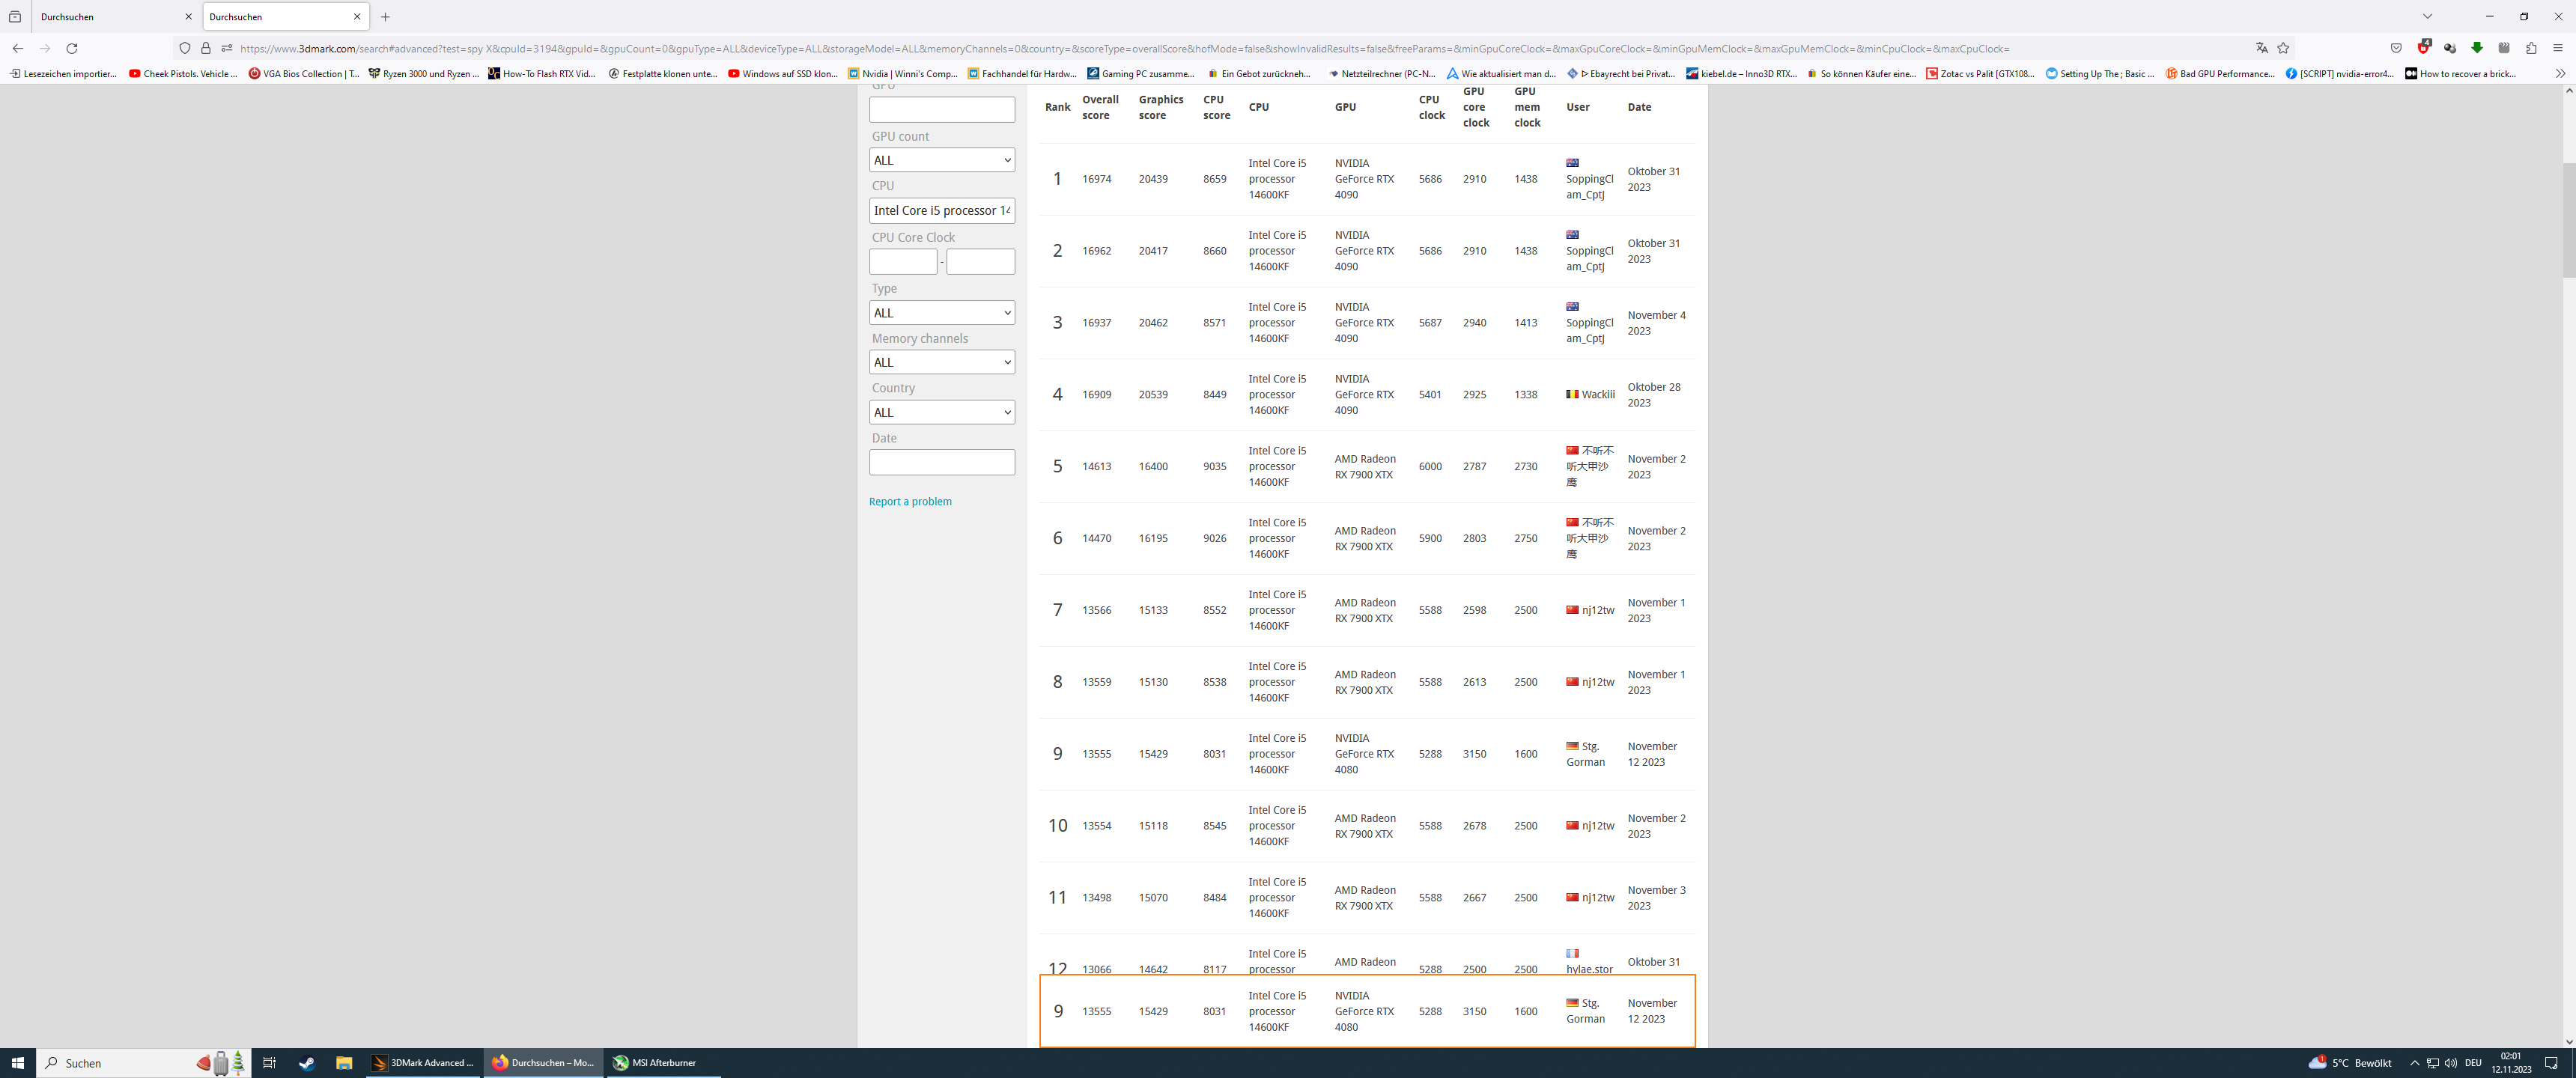Expand the Memory channels dropdown
The width and height of the screenshot is (2576, 1078).
click(941, 362)
